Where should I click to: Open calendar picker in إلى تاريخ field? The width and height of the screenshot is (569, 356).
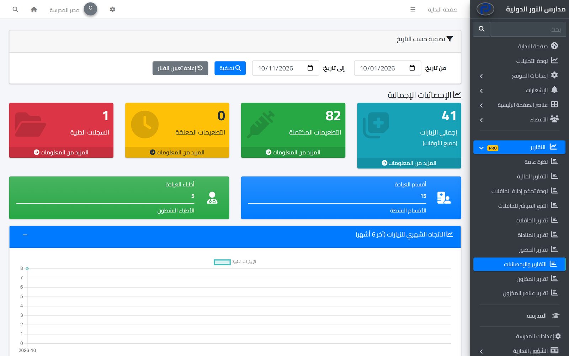[310, 68]
